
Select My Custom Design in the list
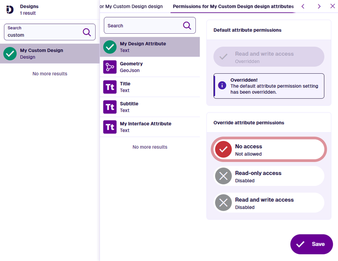(x=50, y=54)
